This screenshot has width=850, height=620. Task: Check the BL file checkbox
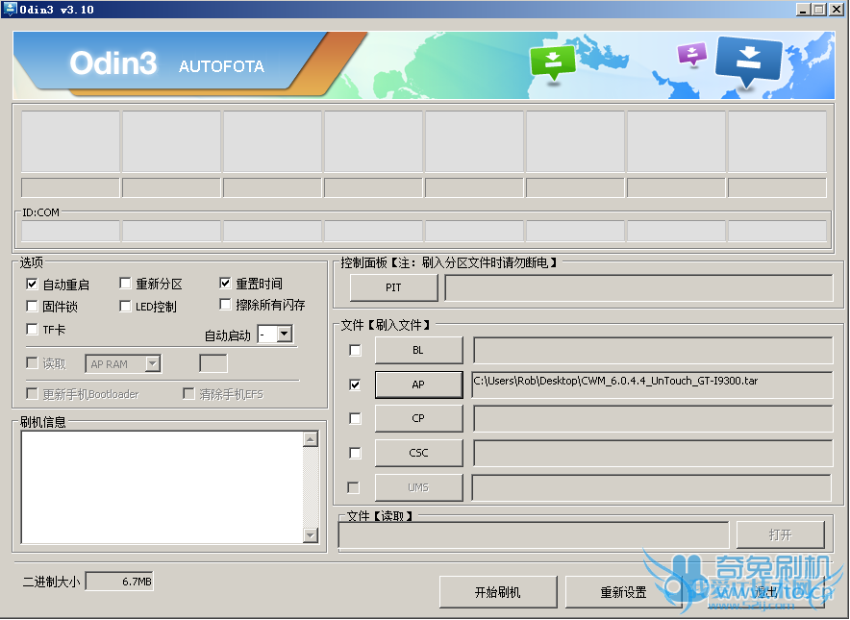(x=355, y=350)
